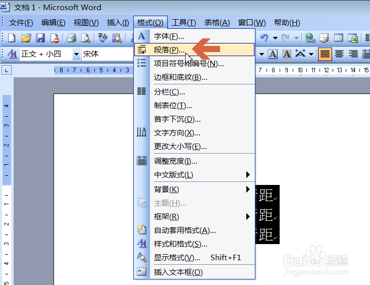
Task: Open dropdown arrow left of Character Border
Action: [261, 54]
